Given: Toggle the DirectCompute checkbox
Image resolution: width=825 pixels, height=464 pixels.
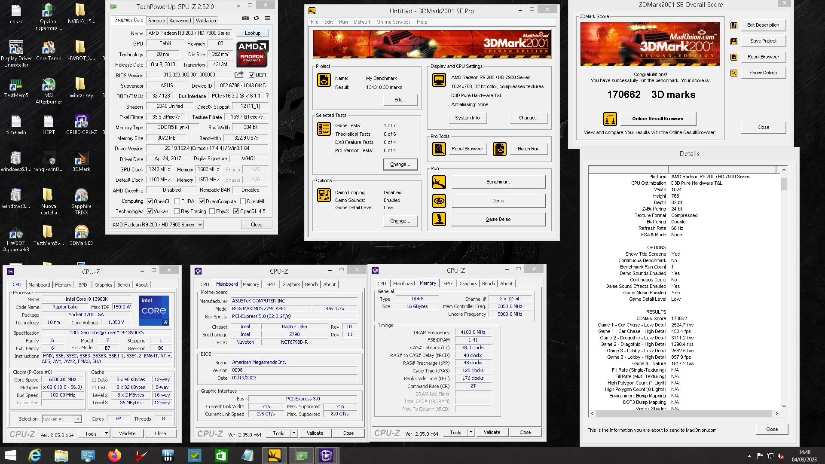Looking at the screenshot, I should pyautogui.click(x=202, y=201).
